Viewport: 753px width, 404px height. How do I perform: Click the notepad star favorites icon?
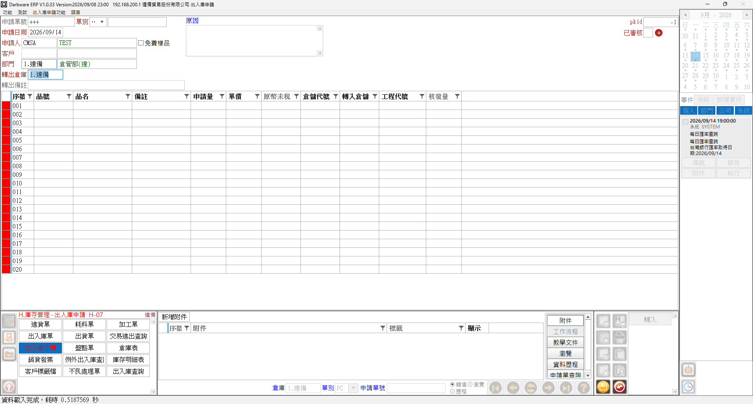9,321
